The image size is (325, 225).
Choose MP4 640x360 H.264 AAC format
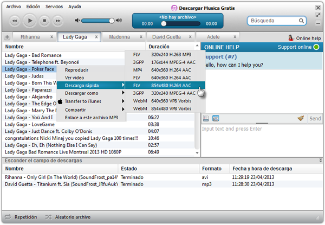pos(165,70)
